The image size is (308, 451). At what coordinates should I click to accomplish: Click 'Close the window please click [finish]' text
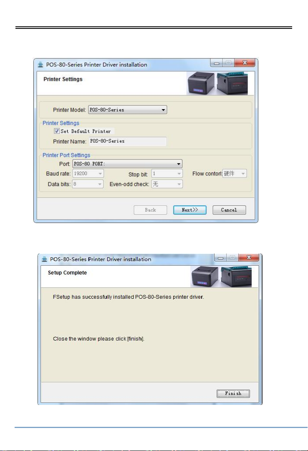(x=98, y=339)
